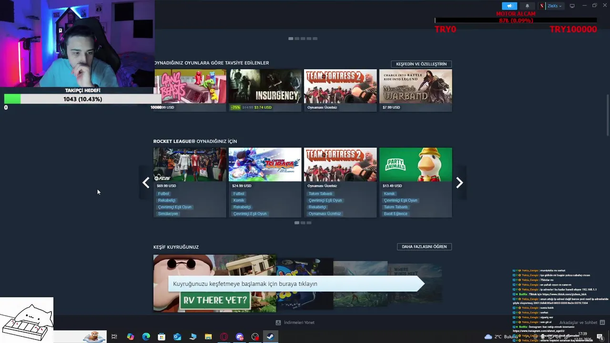610x343 pixels.
Task: Open Microsoft Store taskbar icon
Action: [x=162, y=337]
